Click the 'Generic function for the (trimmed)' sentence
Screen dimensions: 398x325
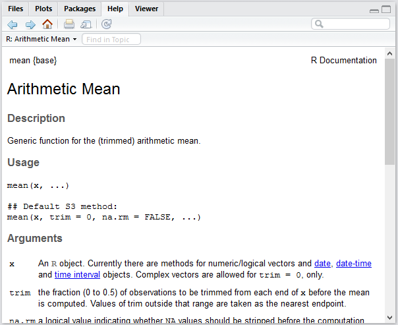pyautogui.click(x=104, y=141)
